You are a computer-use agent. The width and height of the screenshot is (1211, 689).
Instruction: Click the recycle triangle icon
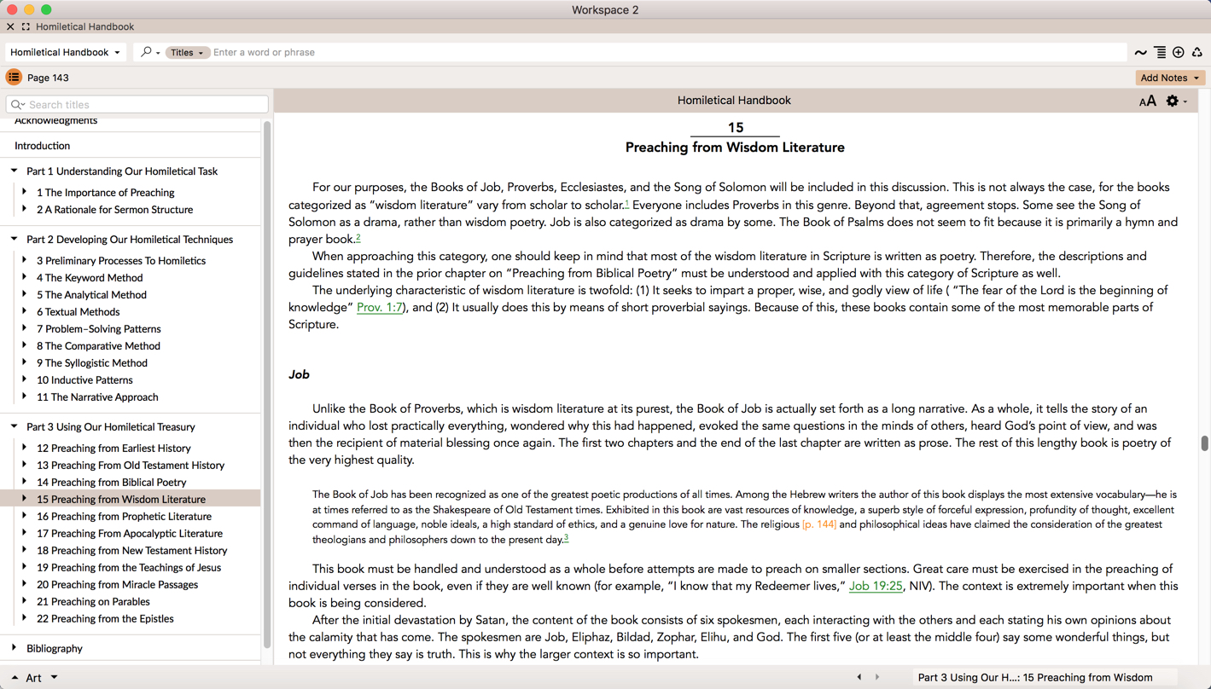pyautogui.click(x=1197, y=53)
